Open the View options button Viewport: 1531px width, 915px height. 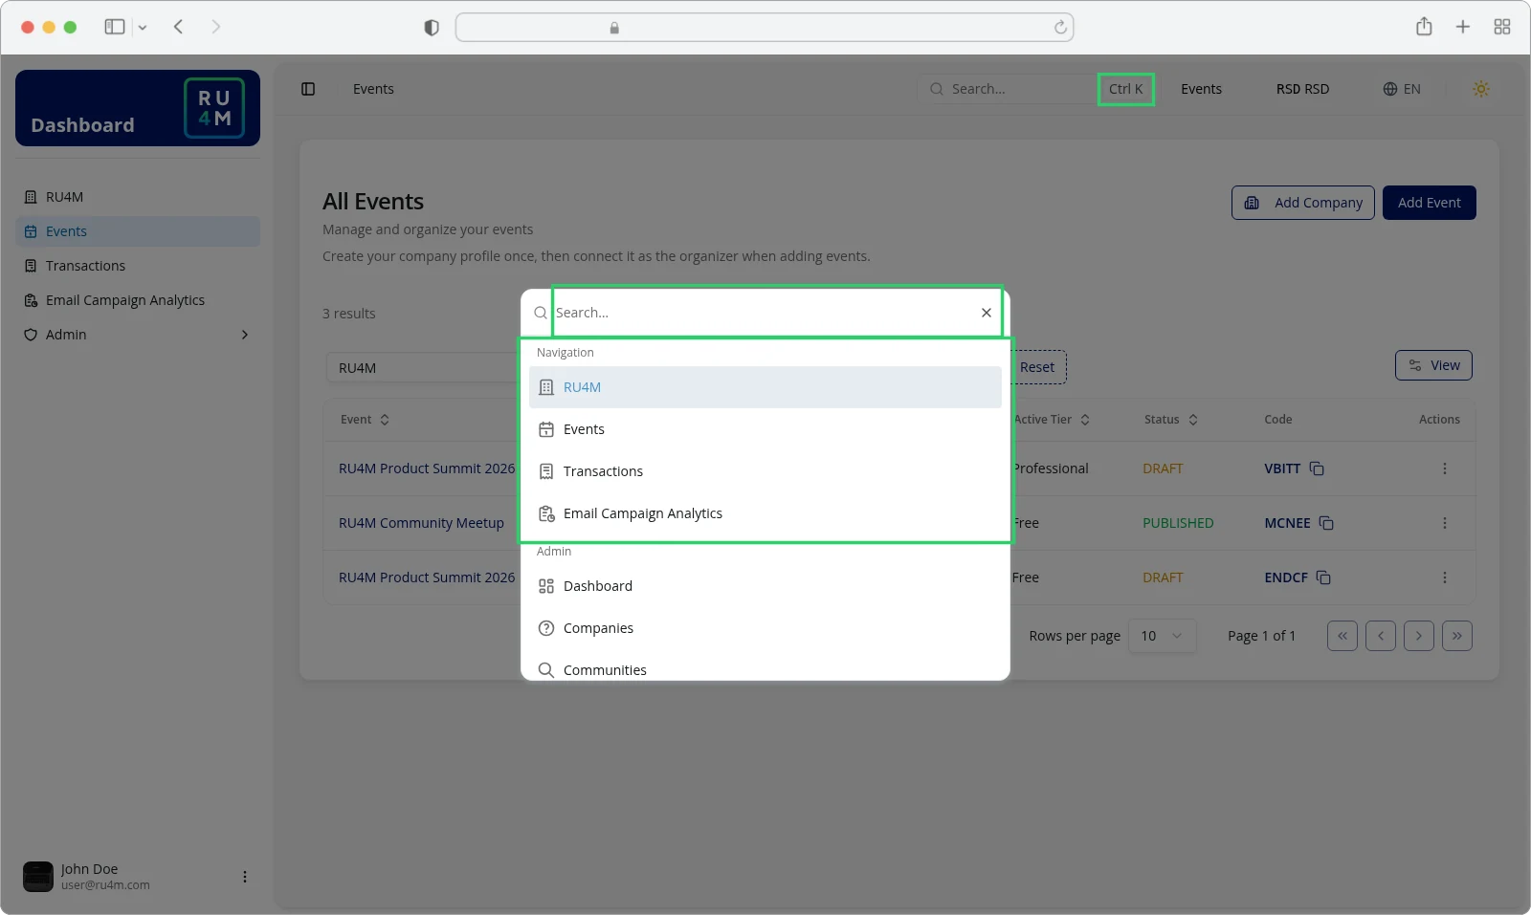click(1433, 365)
